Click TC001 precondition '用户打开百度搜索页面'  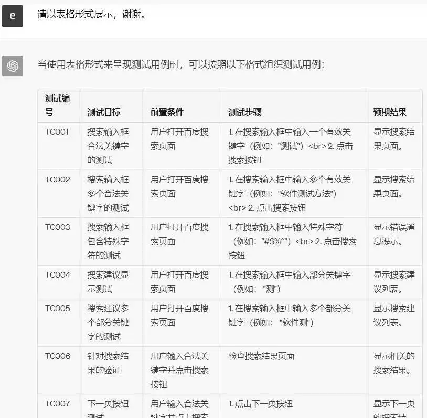click(179, 139)
